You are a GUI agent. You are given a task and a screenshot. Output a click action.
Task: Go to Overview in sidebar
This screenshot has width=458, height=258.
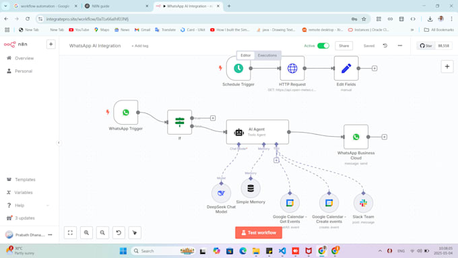(x=24, y=58)
